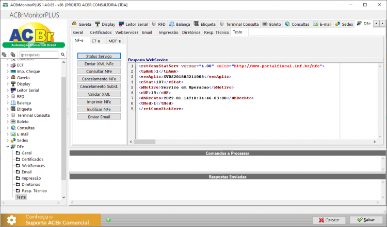Image resolution: width=387 pixels, height=227 pixels.
Task: Click the Consultas globe icon in top tab bar
Action: pos(287,24)
